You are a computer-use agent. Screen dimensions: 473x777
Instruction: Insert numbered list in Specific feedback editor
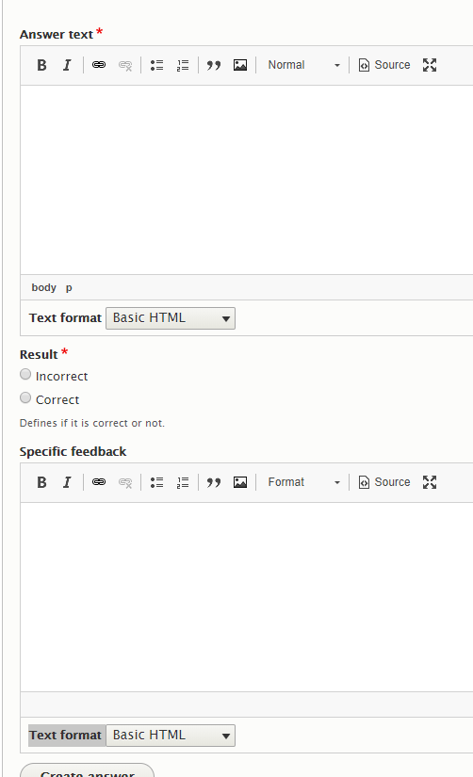click(x=183, y=482)
